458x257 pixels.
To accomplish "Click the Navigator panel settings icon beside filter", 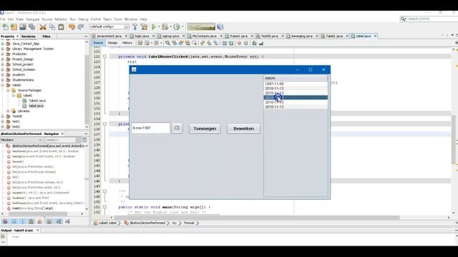I will [x=84, y=140].
